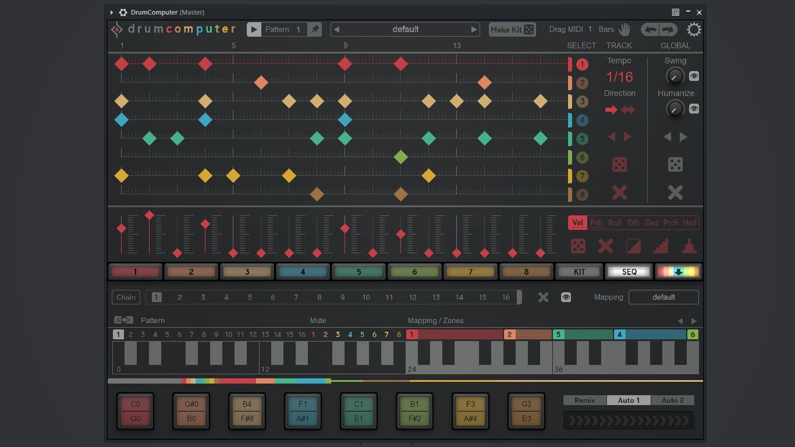Image resolution: width=795 pixels, height=447 pixels.
Task: Pin the current pattern with pin icon
Action: pos(314,29)
